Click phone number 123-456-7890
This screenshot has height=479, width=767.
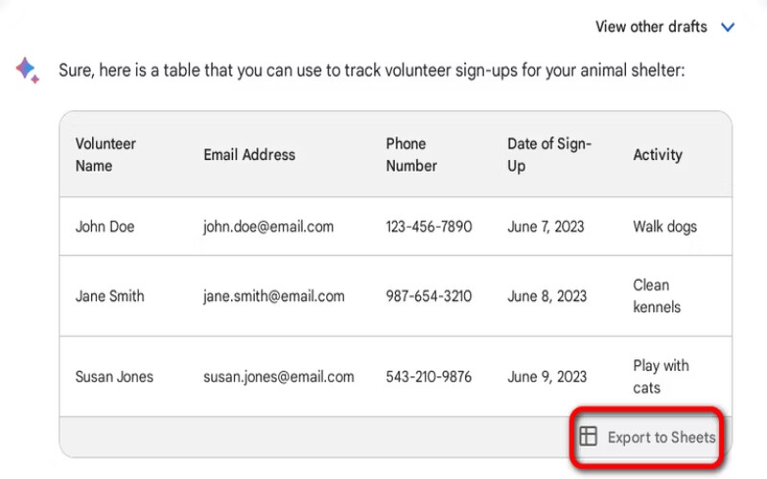point(429,227)
